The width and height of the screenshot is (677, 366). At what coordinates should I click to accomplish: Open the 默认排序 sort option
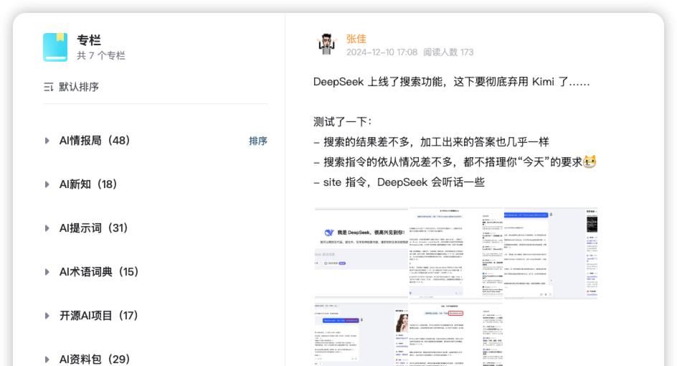coord(79,87)
